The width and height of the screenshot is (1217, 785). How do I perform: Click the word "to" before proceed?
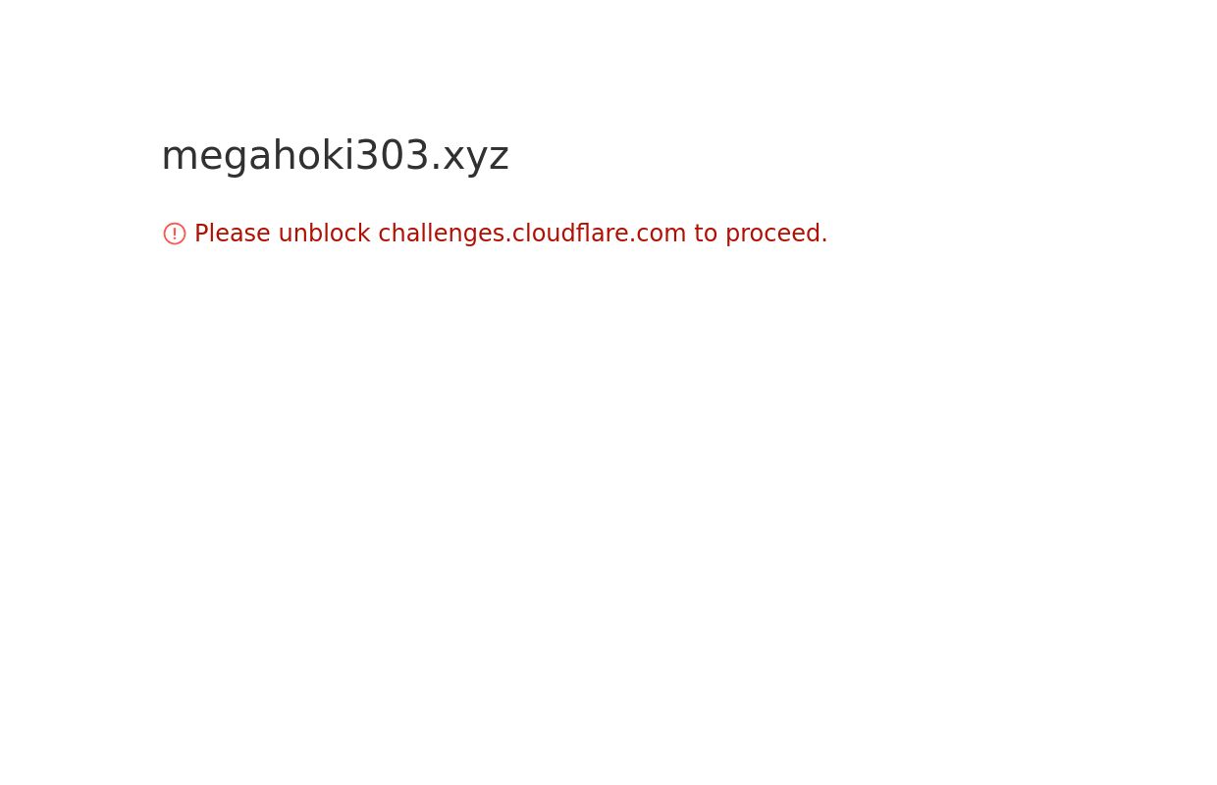pyautogui.click(x=706, y=234)
